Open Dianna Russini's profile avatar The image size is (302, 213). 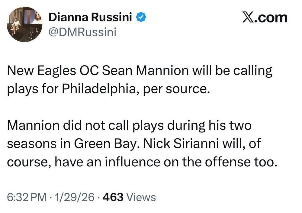[25, 25]
